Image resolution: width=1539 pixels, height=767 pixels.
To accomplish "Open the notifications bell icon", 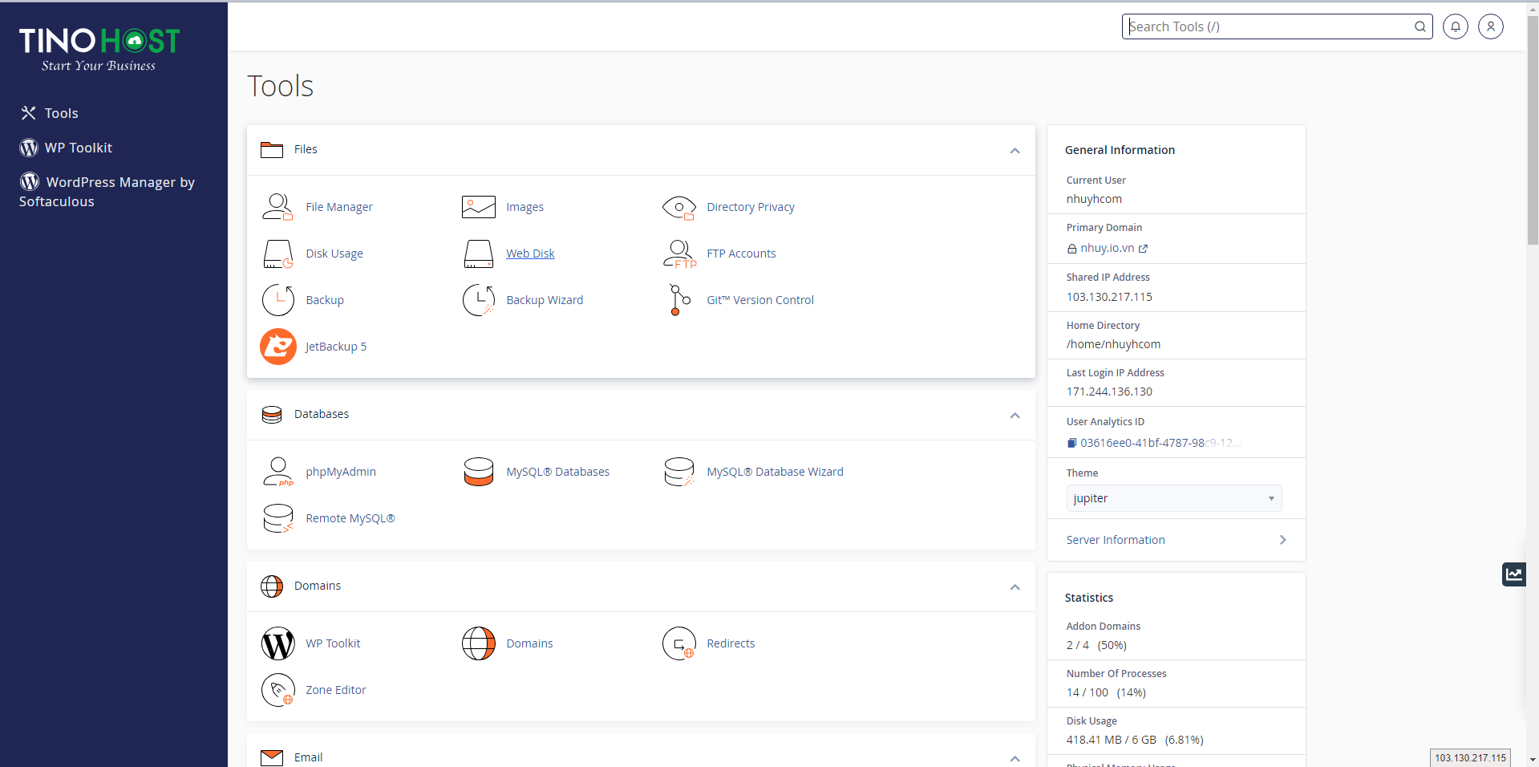I will (x=1455, y=26).
